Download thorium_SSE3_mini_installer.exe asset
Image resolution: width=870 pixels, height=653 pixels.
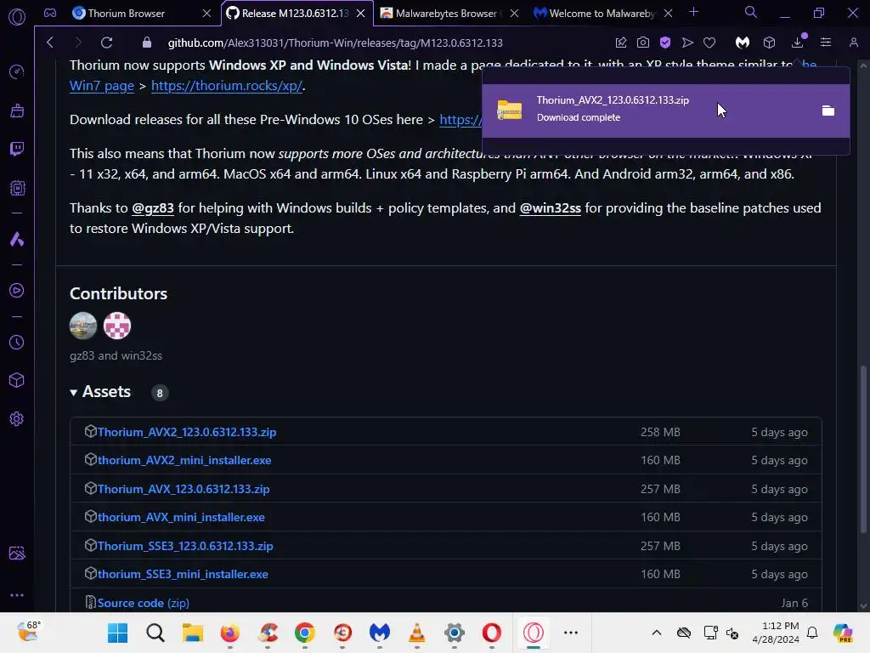183,575
